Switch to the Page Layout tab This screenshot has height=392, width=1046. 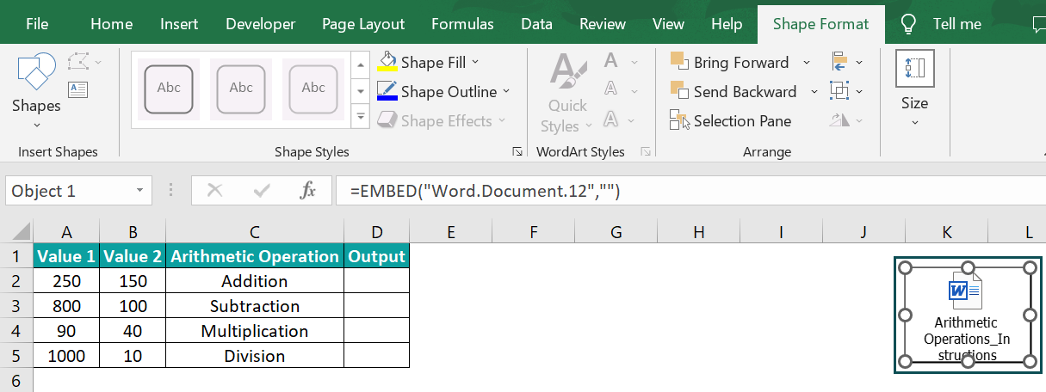click(363, 24)
